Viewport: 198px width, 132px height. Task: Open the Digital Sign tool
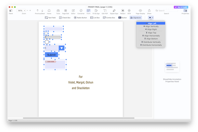click(x=114, y=10)
